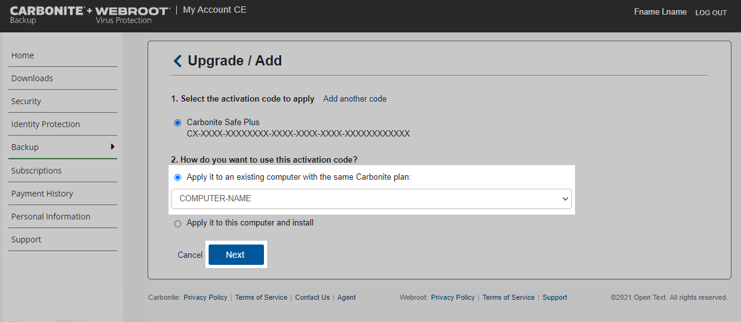
Task: Click the ©2021 Open Text copyright text
Action: [x=669, y=297]
